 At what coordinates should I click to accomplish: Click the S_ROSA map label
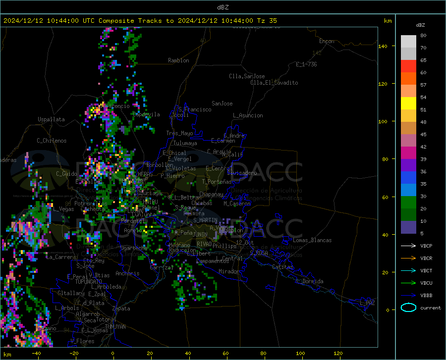coord(259,253)
